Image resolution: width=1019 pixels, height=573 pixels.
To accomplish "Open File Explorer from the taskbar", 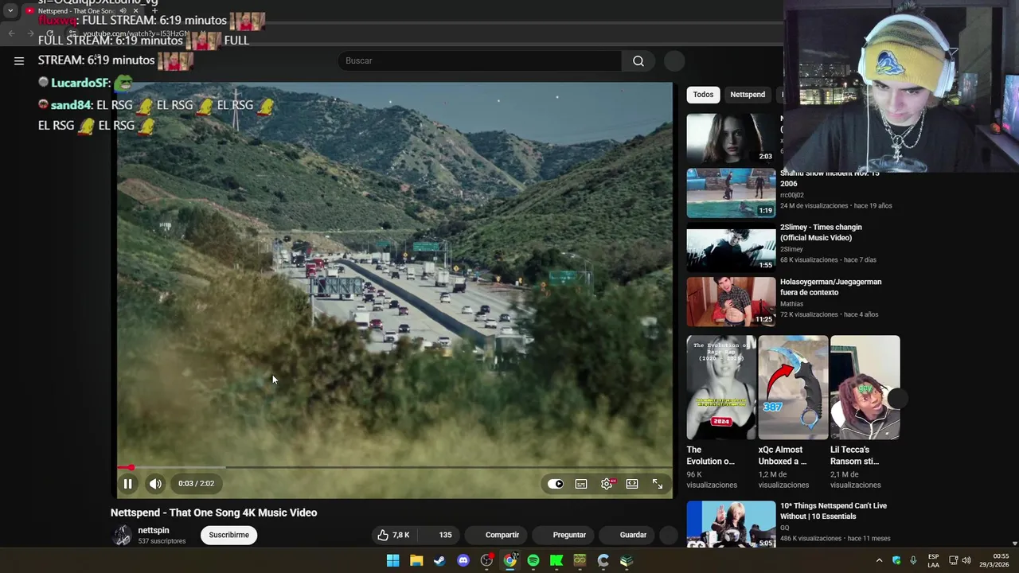I will 416,560.
